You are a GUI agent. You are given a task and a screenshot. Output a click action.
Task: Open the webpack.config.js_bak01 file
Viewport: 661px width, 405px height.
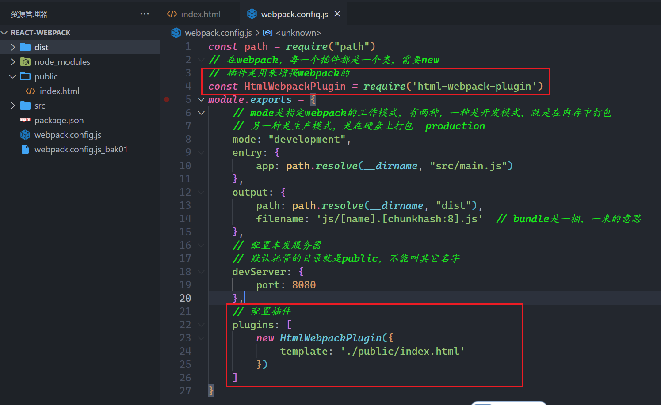click(81, 149)
